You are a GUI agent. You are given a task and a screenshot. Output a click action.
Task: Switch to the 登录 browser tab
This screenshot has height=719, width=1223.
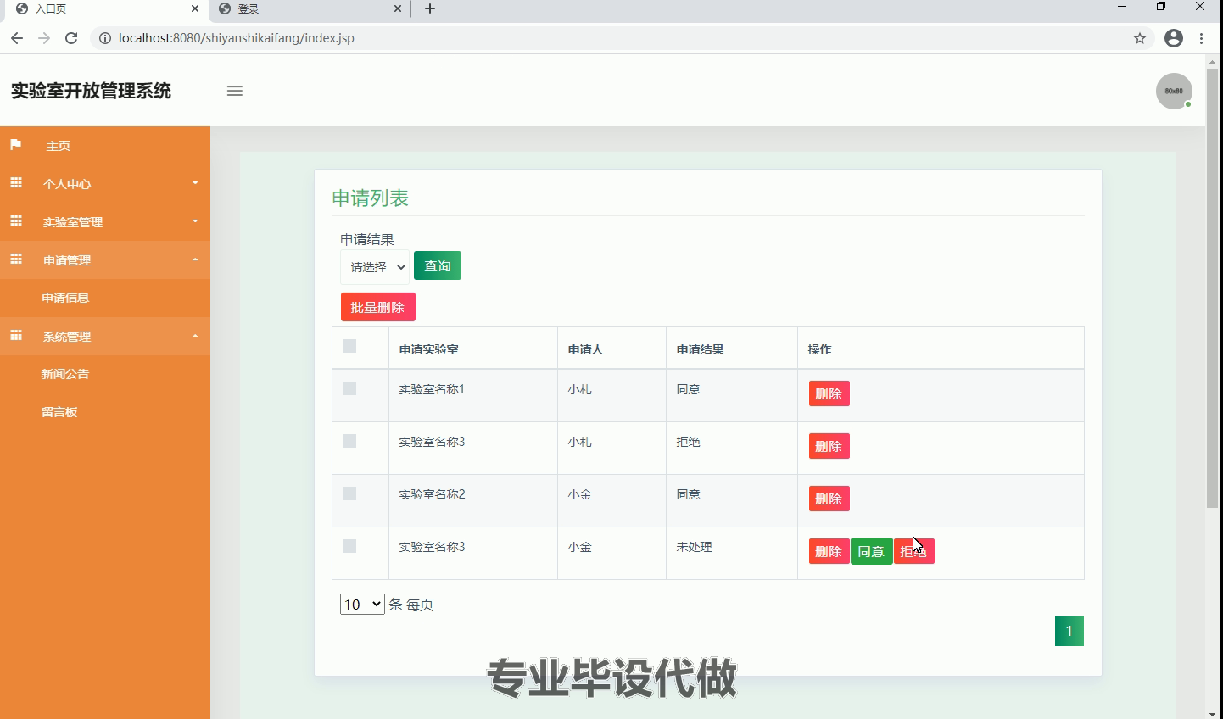pyautogui.click(x=310, y=8)
